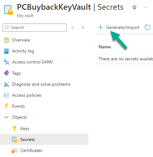The height and width of the screenshot is (157, 153).
Task: Click the expand/collapse all menu arrows
Action: coord(72,28)
